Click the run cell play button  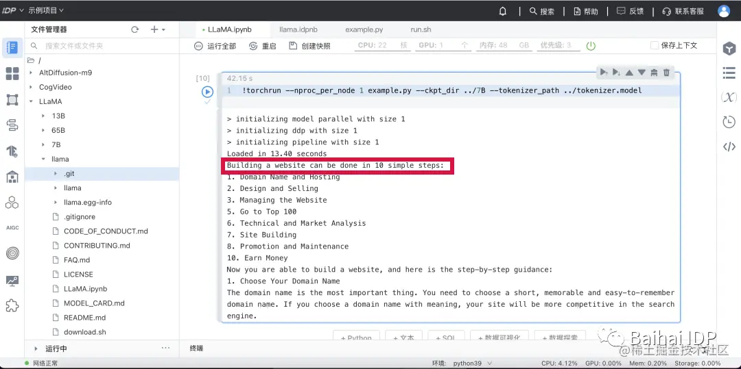coord(207,92)
